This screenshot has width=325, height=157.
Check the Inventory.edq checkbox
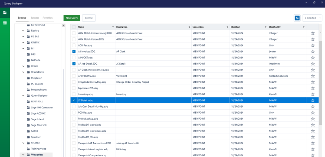[x=74, y=94]
